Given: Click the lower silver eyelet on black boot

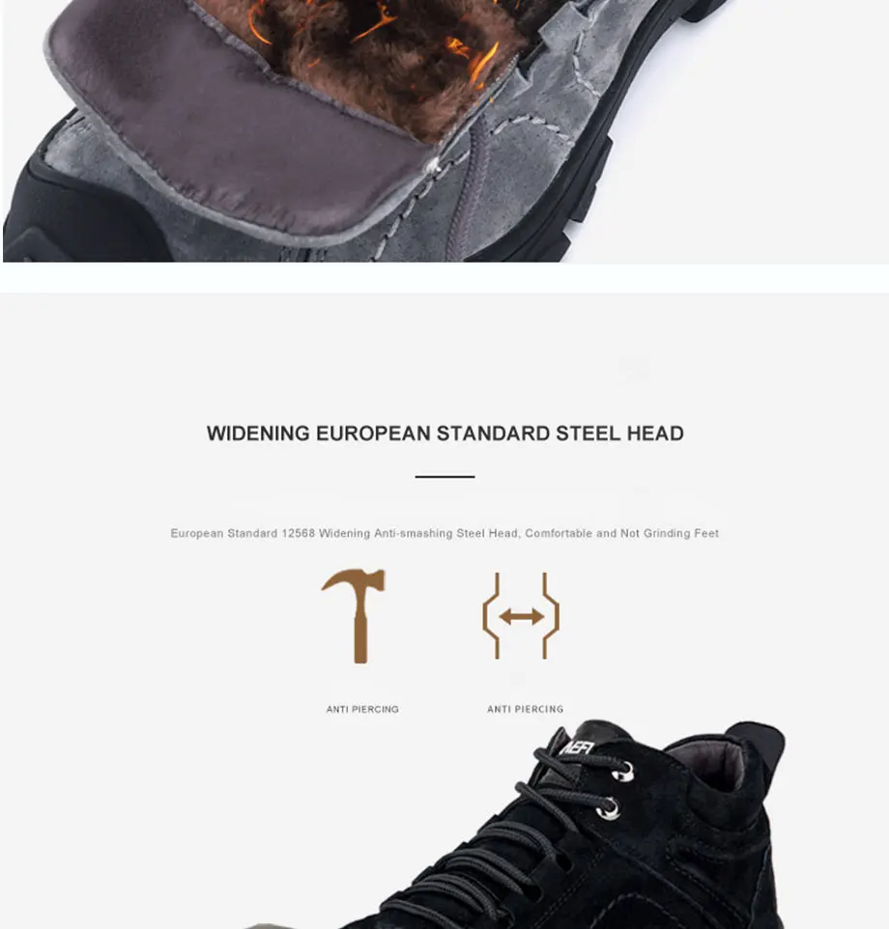Looking at the screenshot, I should 609,808.
